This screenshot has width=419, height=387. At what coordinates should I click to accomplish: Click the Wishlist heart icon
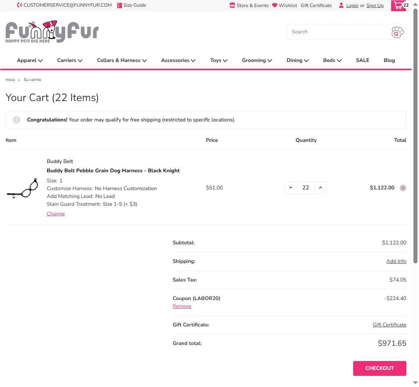click(274, 5)
